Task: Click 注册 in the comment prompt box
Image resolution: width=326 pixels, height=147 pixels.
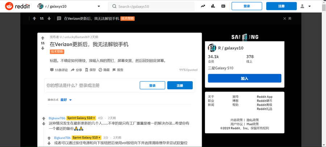Action: [180, 86]
